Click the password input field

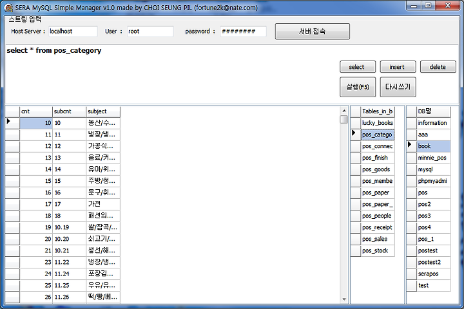tap(243, 32)
